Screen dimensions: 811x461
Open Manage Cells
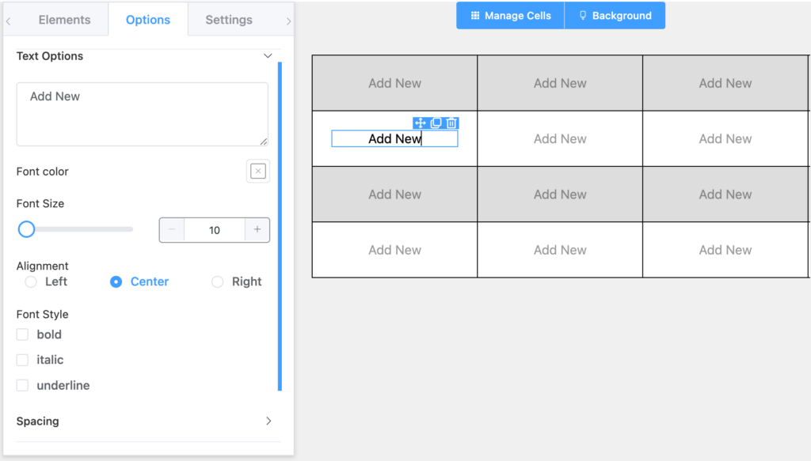[510, 16]
